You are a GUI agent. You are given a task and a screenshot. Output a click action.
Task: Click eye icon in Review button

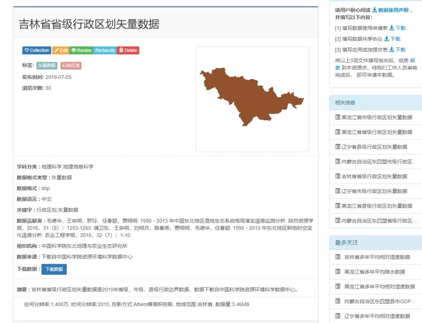click(74, 50)
